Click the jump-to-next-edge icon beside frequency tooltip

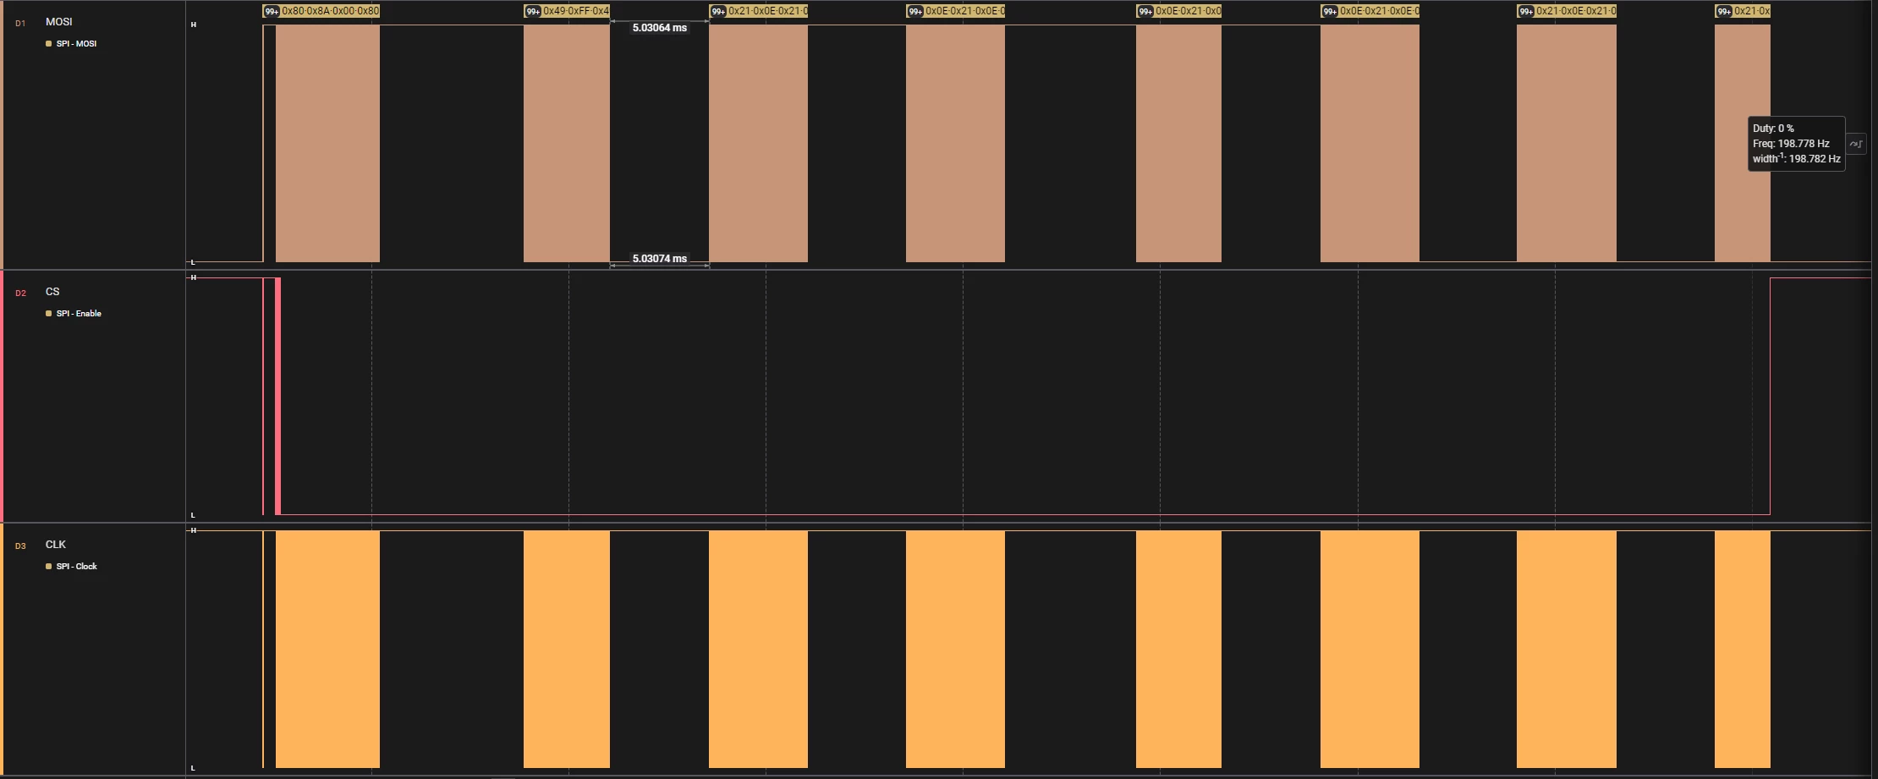tap(1855, 144)
